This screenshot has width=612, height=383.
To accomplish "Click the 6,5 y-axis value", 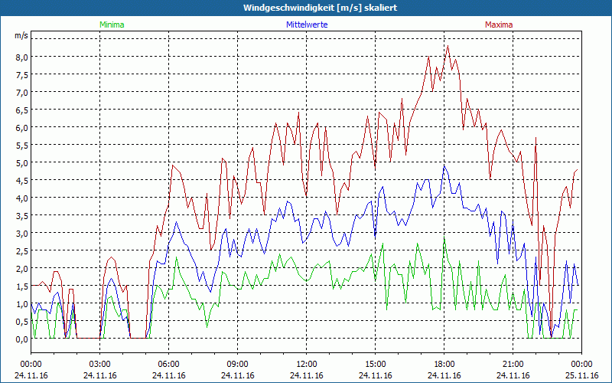I will tap(22, 110).
